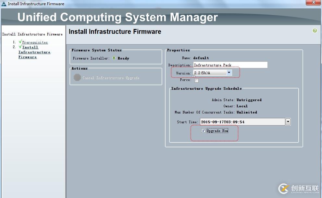Click the UCS Manager title bar icon

(x=4, y=4)
